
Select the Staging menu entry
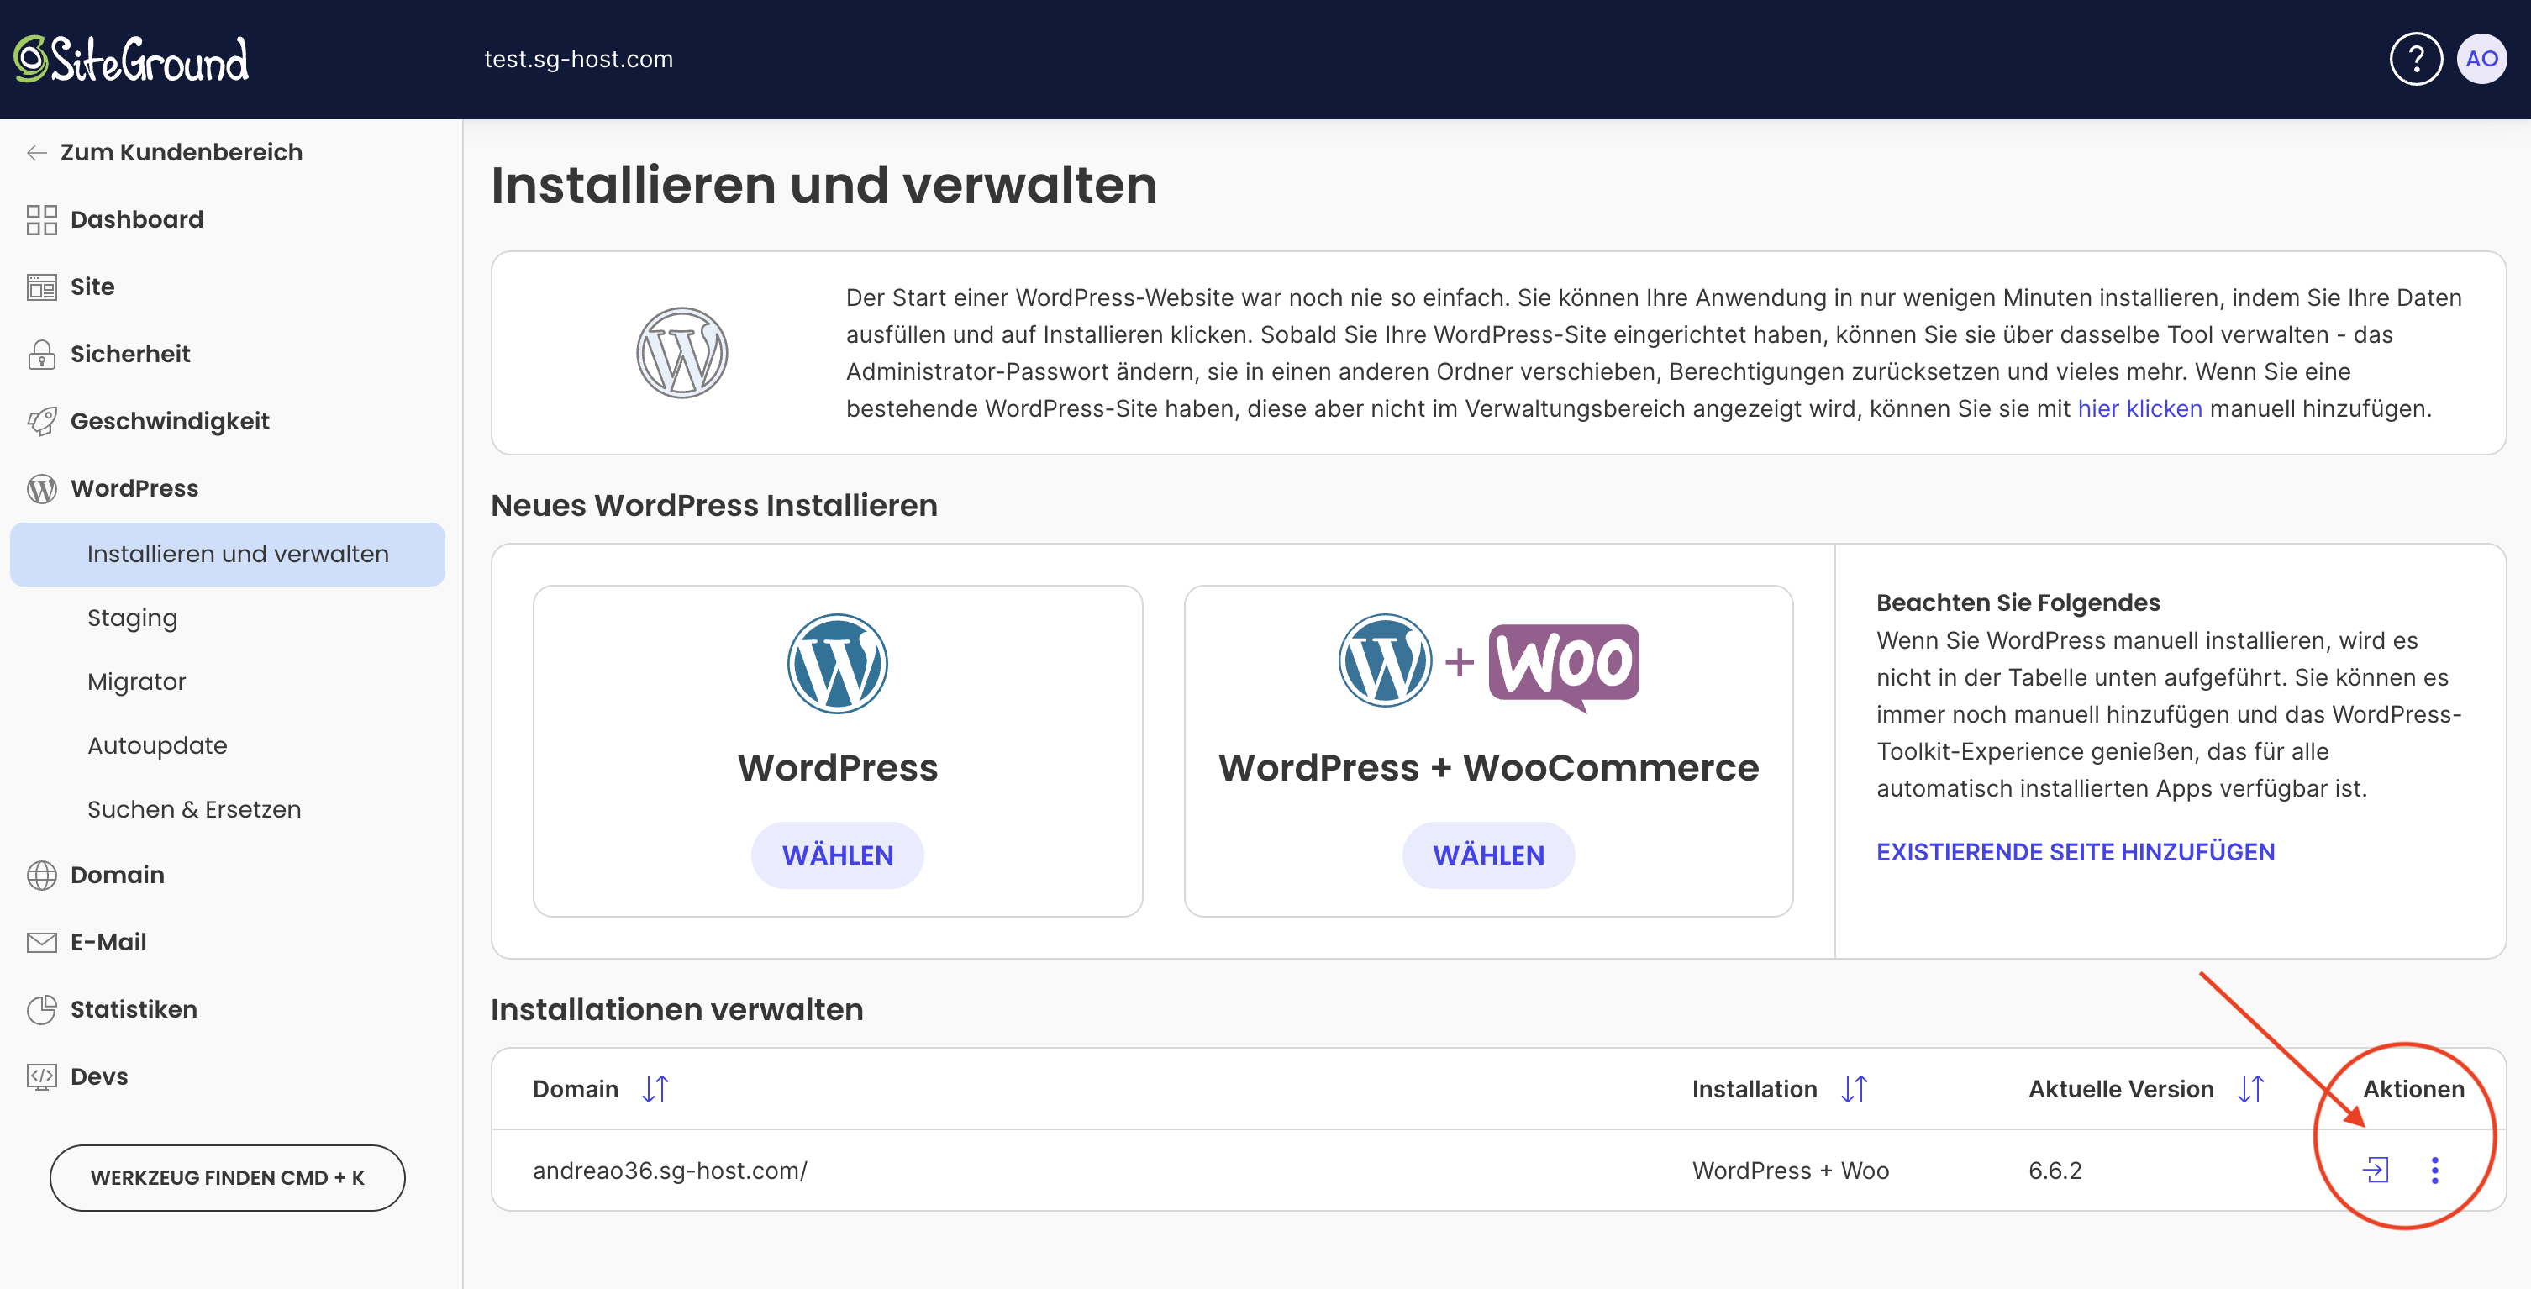pos(132,617)
